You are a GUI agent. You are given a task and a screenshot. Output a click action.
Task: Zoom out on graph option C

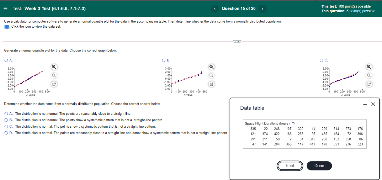tap(369, 75)
